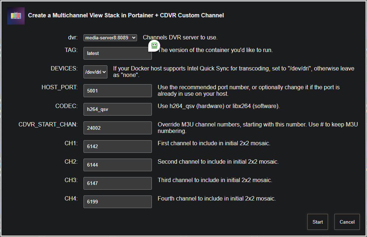Focus the CH1 channel input field
The width and height of the screenshot is (367, 237).
pos(117,146)
